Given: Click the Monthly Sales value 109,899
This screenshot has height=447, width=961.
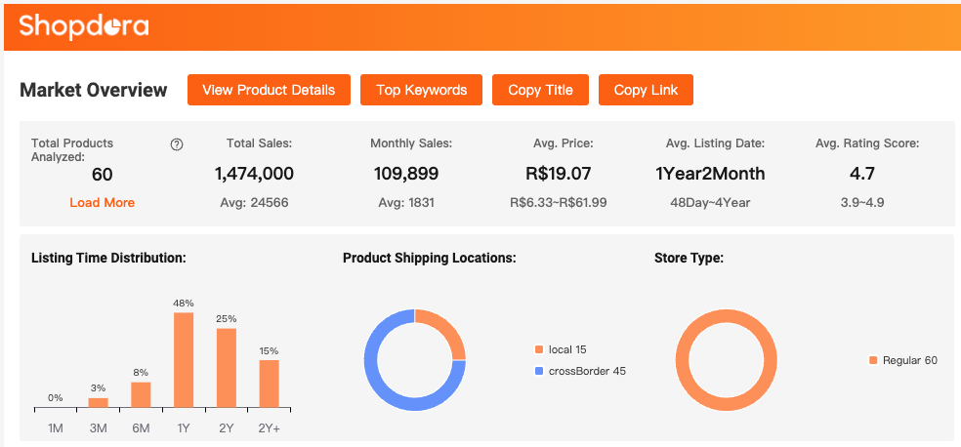Looking at the screenshot, I should 406,174.
